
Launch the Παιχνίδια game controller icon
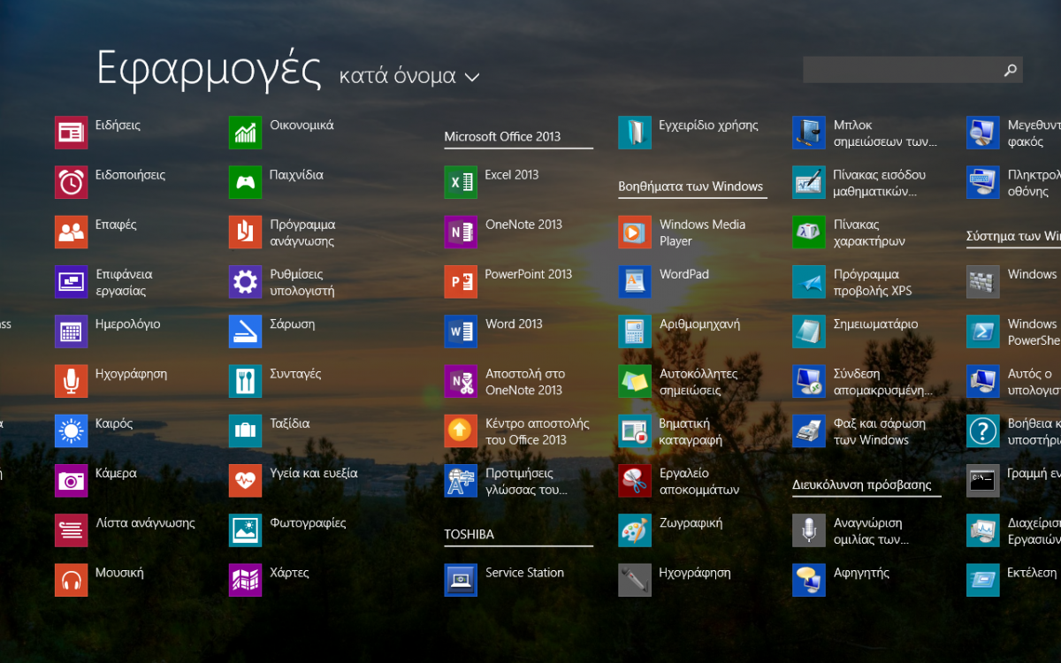point(245,182)
